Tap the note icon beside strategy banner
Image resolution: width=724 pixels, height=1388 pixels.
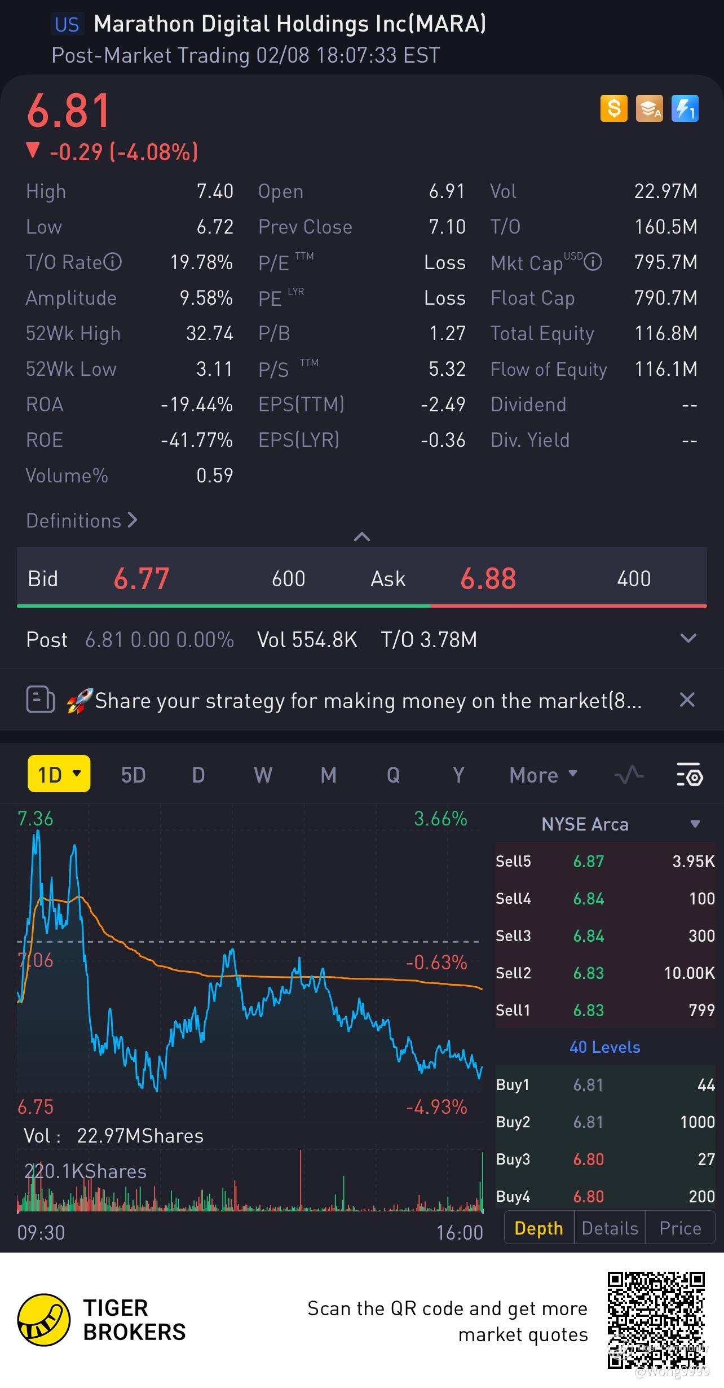point(41,700)
